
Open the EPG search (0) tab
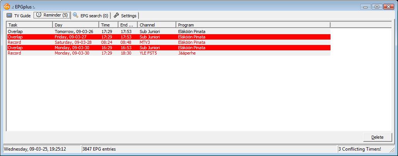pos(91,16)
